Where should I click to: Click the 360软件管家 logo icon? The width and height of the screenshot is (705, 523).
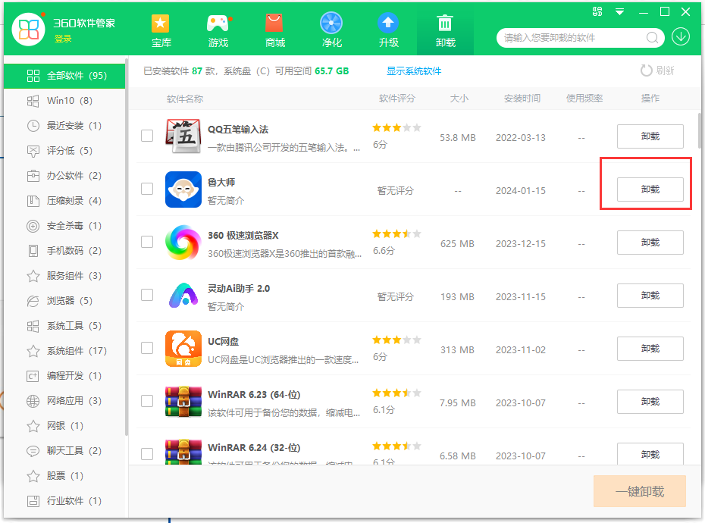pyautogui.click(x=28, y=30)
